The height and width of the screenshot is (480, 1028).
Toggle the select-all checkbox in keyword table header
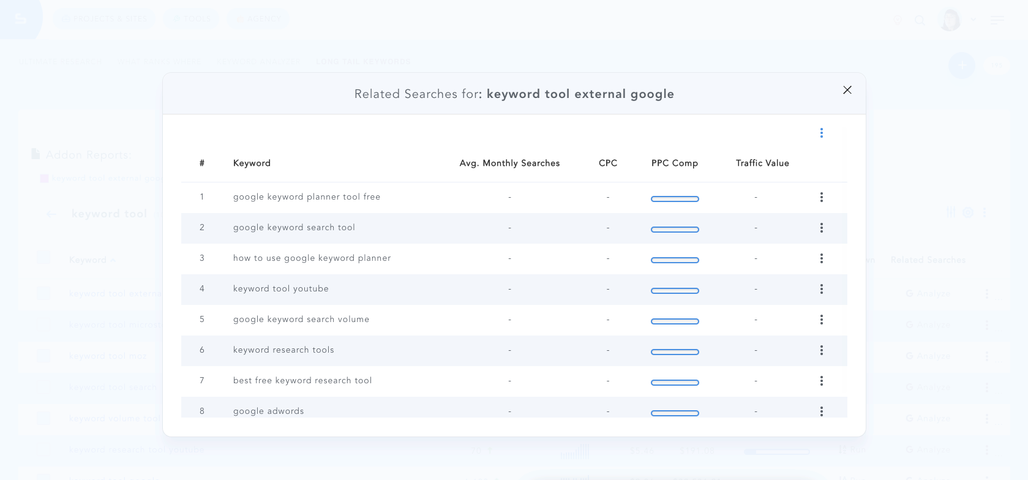[x=43, y=257]
